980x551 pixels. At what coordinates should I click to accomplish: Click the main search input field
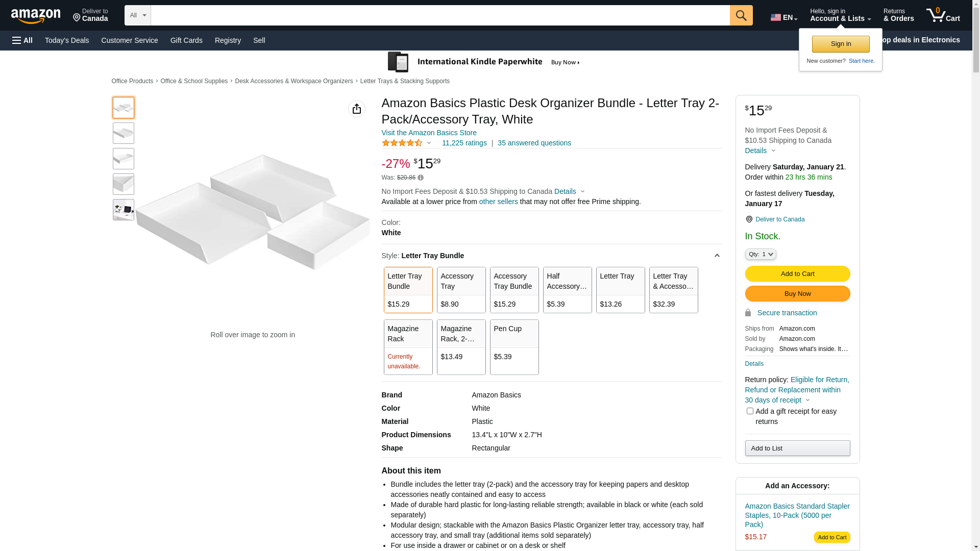pyautogui.click(x=440, y=15)
